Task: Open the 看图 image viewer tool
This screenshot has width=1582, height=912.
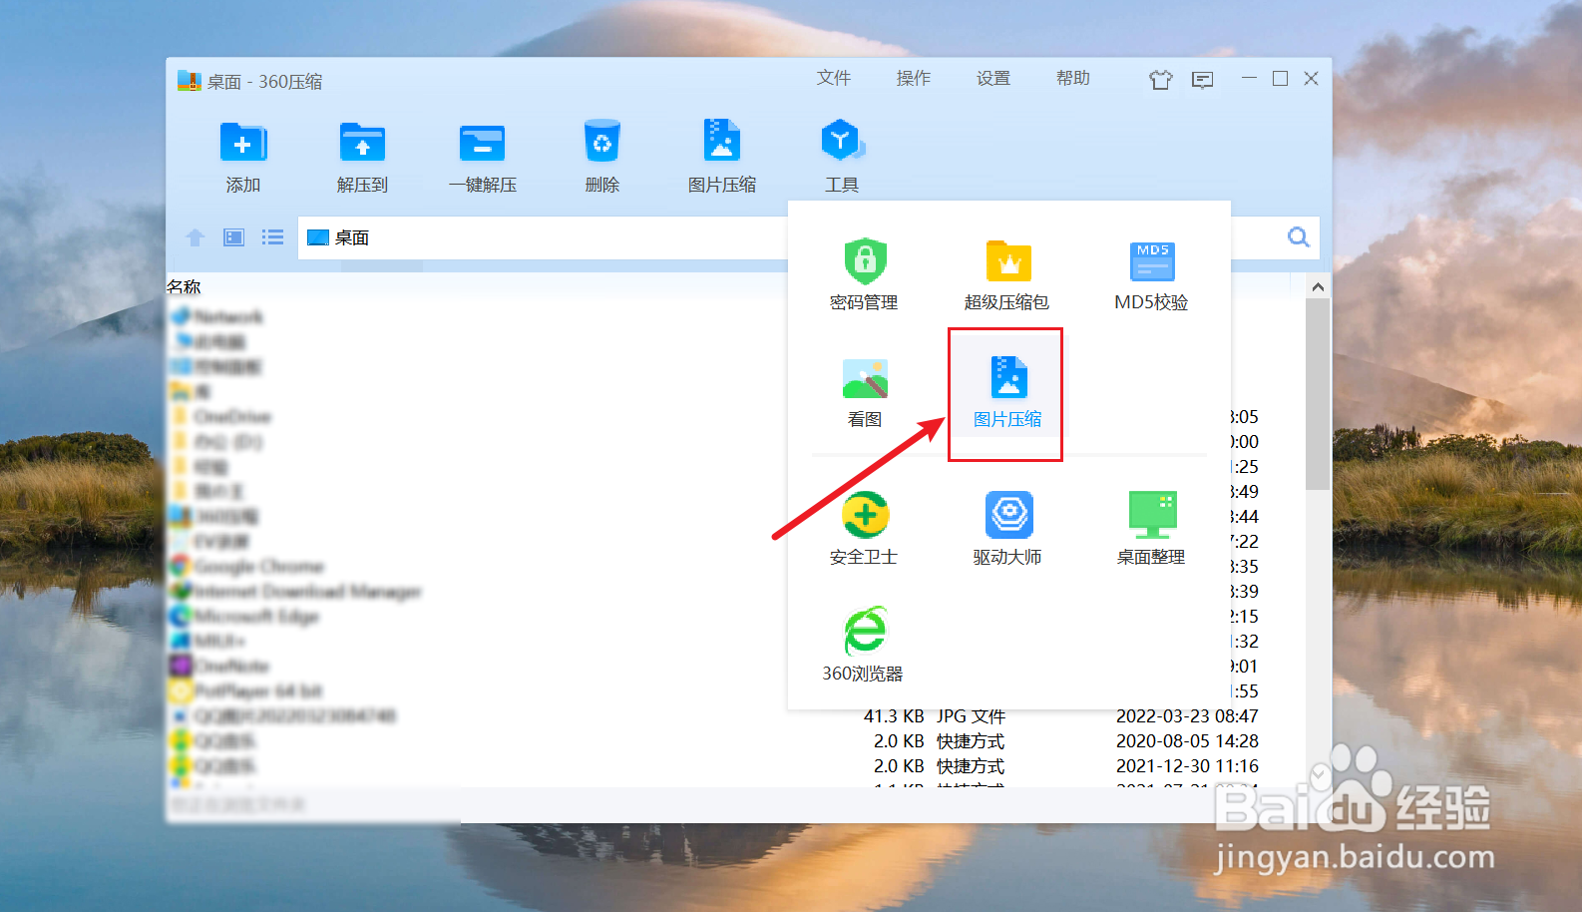Action: pos(864,392)
